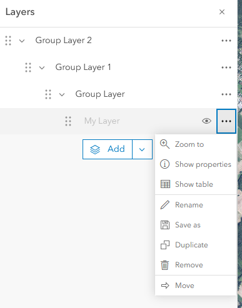Click drag handle for Group Layer 1

pyautogui.click(x=28, y=67)
